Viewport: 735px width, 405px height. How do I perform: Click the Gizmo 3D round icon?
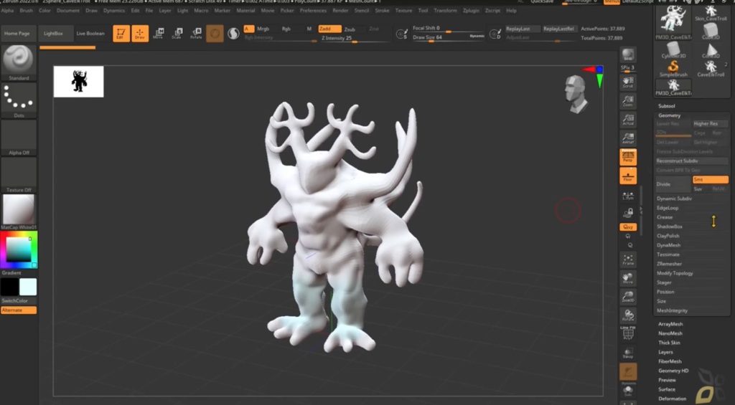click(x=215, y=34)
